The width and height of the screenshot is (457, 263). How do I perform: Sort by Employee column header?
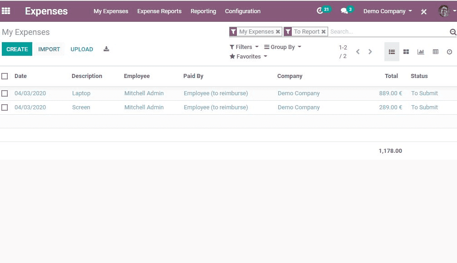click(137, 76)
